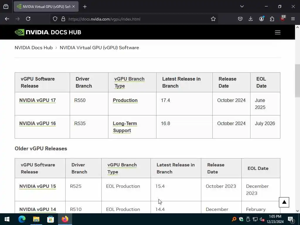Close the NVIDIA Virtual GPU tab
Screen dimensions: 300x225
74,6
